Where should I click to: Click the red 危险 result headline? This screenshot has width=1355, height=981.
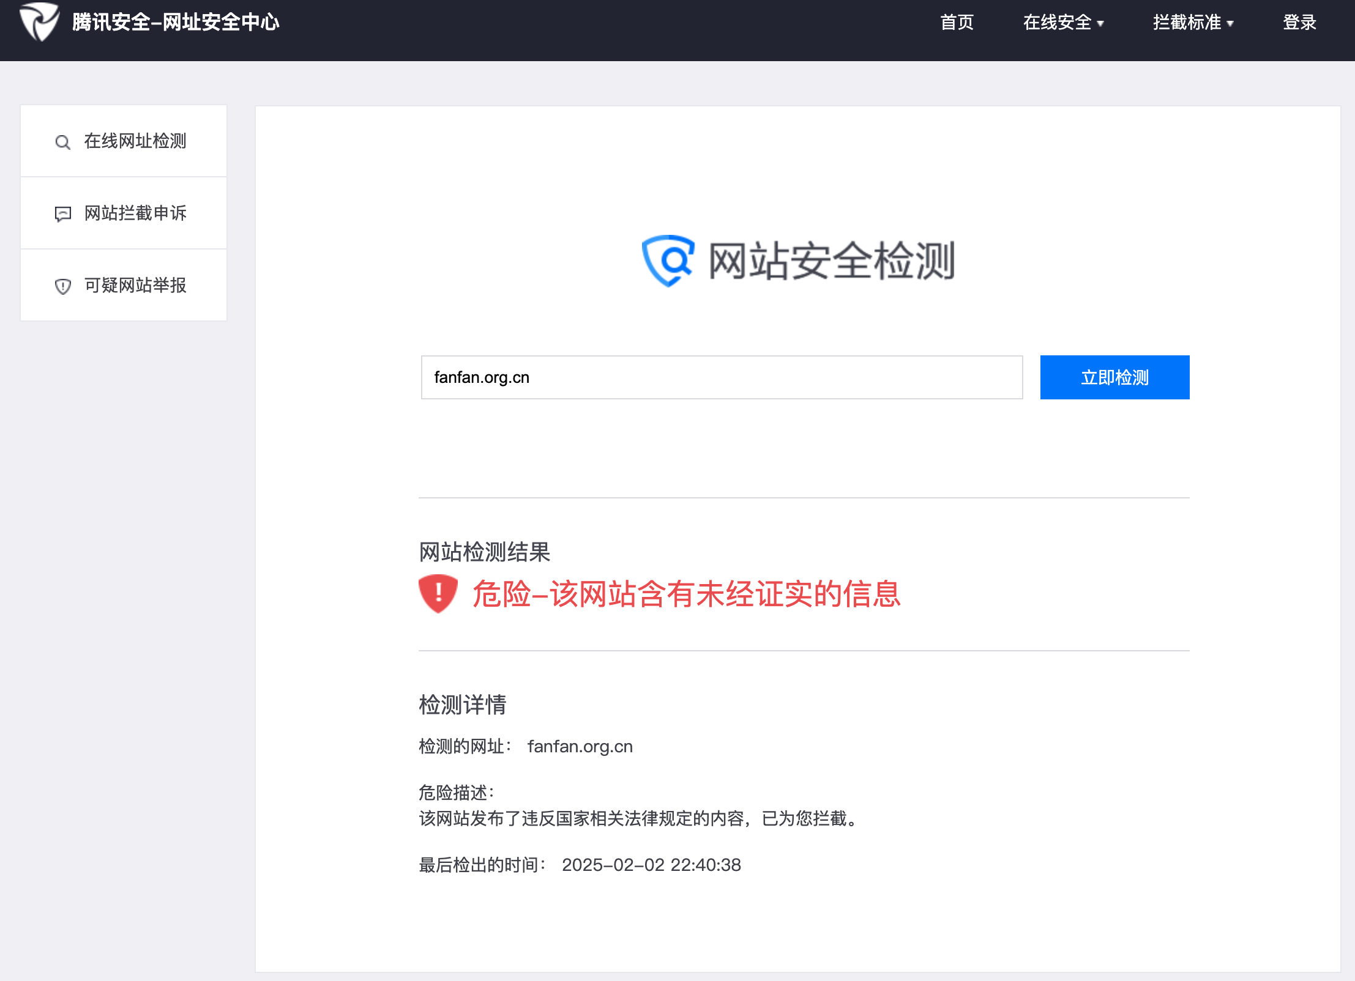click(686, 594)
